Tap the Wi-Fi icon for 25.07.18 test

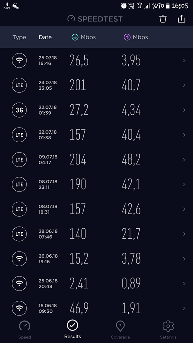(x=19, y=60)
